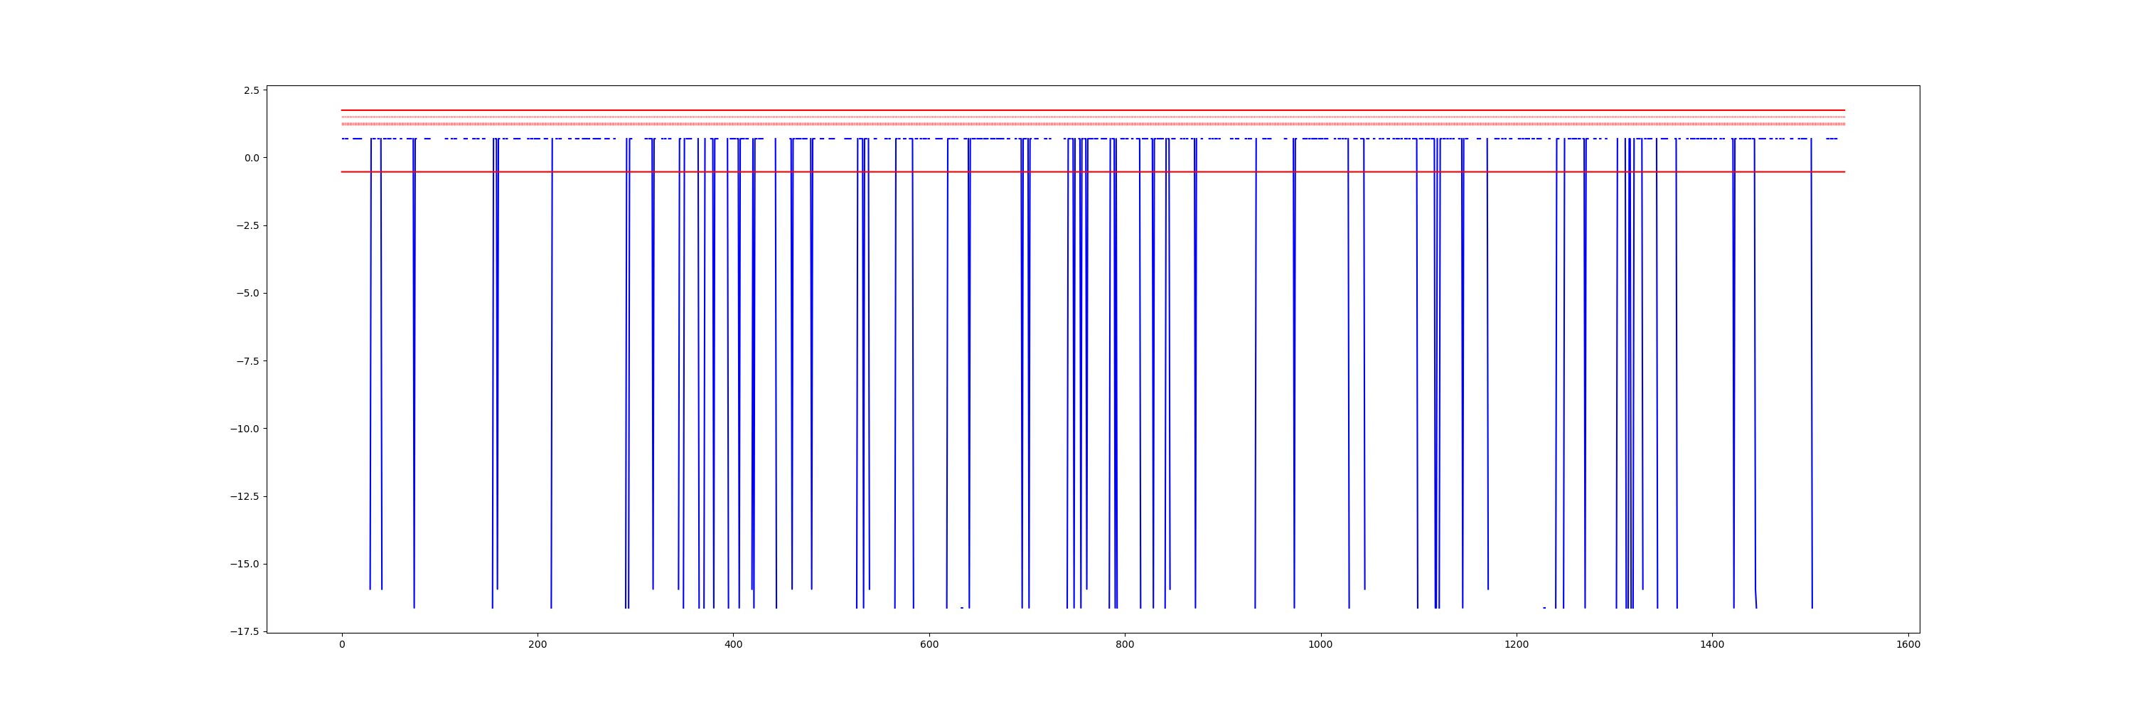Click the x-axis tick label 800

[1126, 645]
